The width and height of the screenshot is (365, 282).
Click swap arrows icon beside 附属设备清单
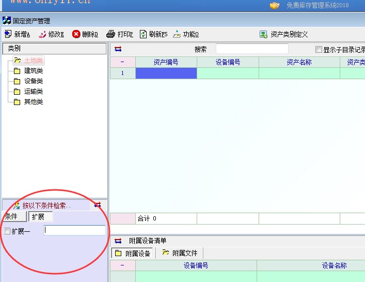(x=118, y=241)
